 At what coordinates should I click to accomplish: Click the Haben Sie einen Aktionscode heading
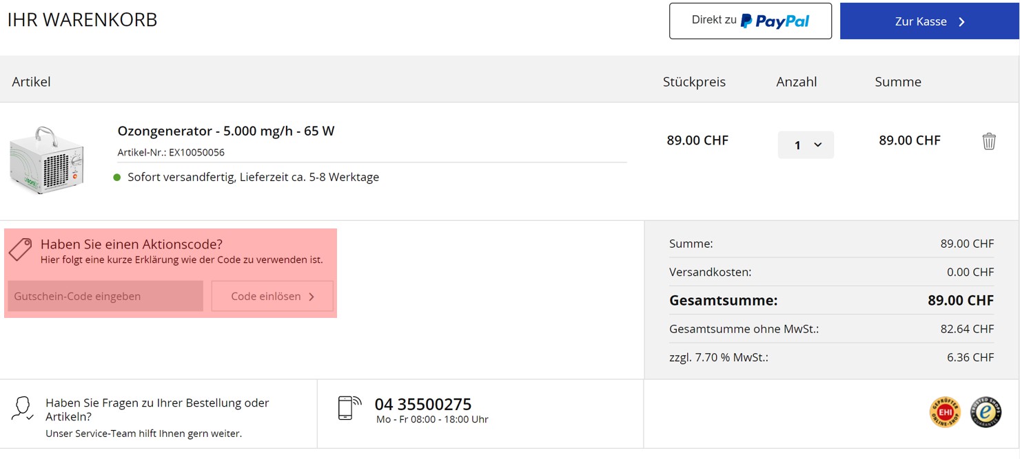tap(132, 244)
